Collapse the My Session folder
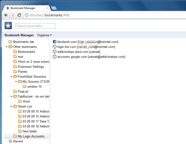 (x=16, y=82)
